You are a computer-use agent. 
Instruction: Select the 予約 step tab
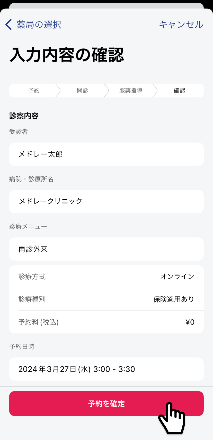pos(34,91)
